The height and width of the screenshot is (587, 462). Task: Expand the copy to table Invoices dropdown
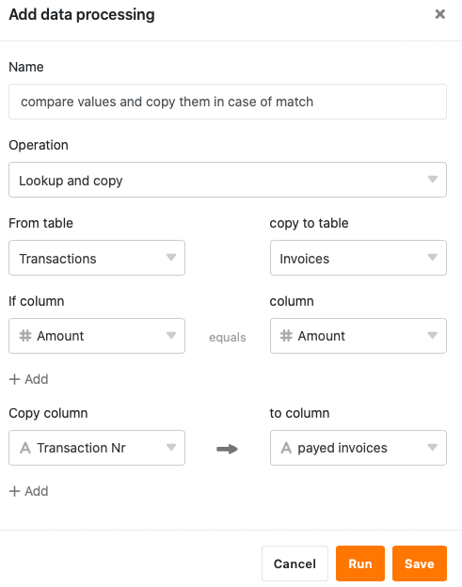coord(358,258)
